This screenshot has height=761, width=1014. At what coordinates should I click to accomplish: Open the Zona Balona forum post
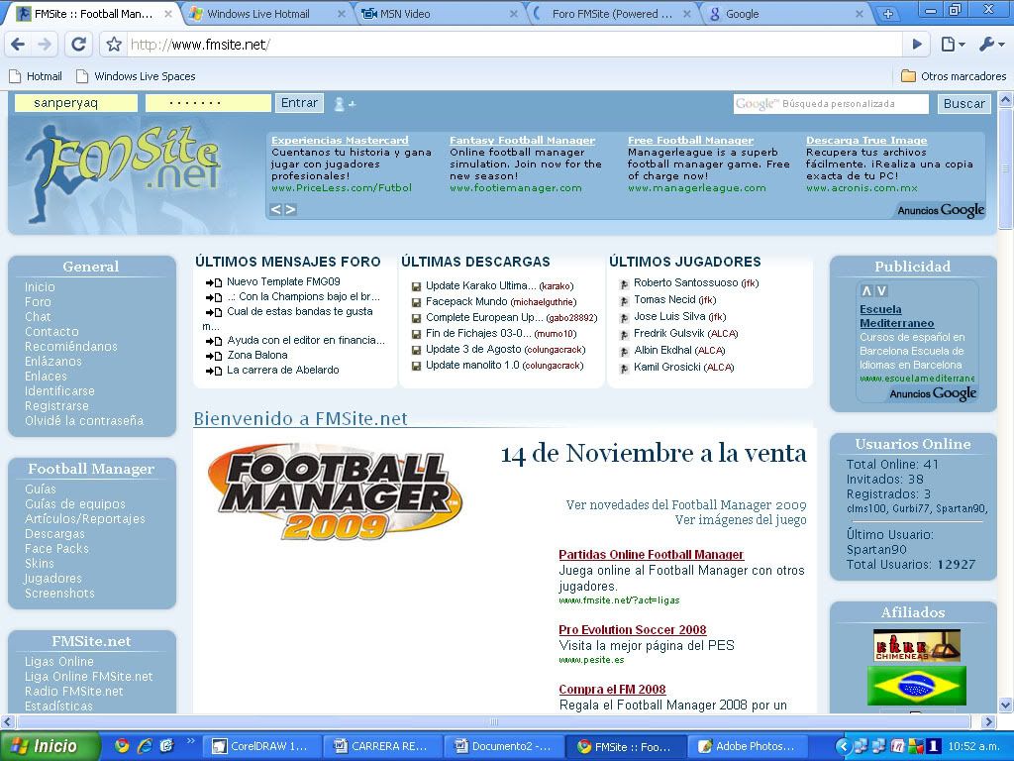tap(256, 355)
